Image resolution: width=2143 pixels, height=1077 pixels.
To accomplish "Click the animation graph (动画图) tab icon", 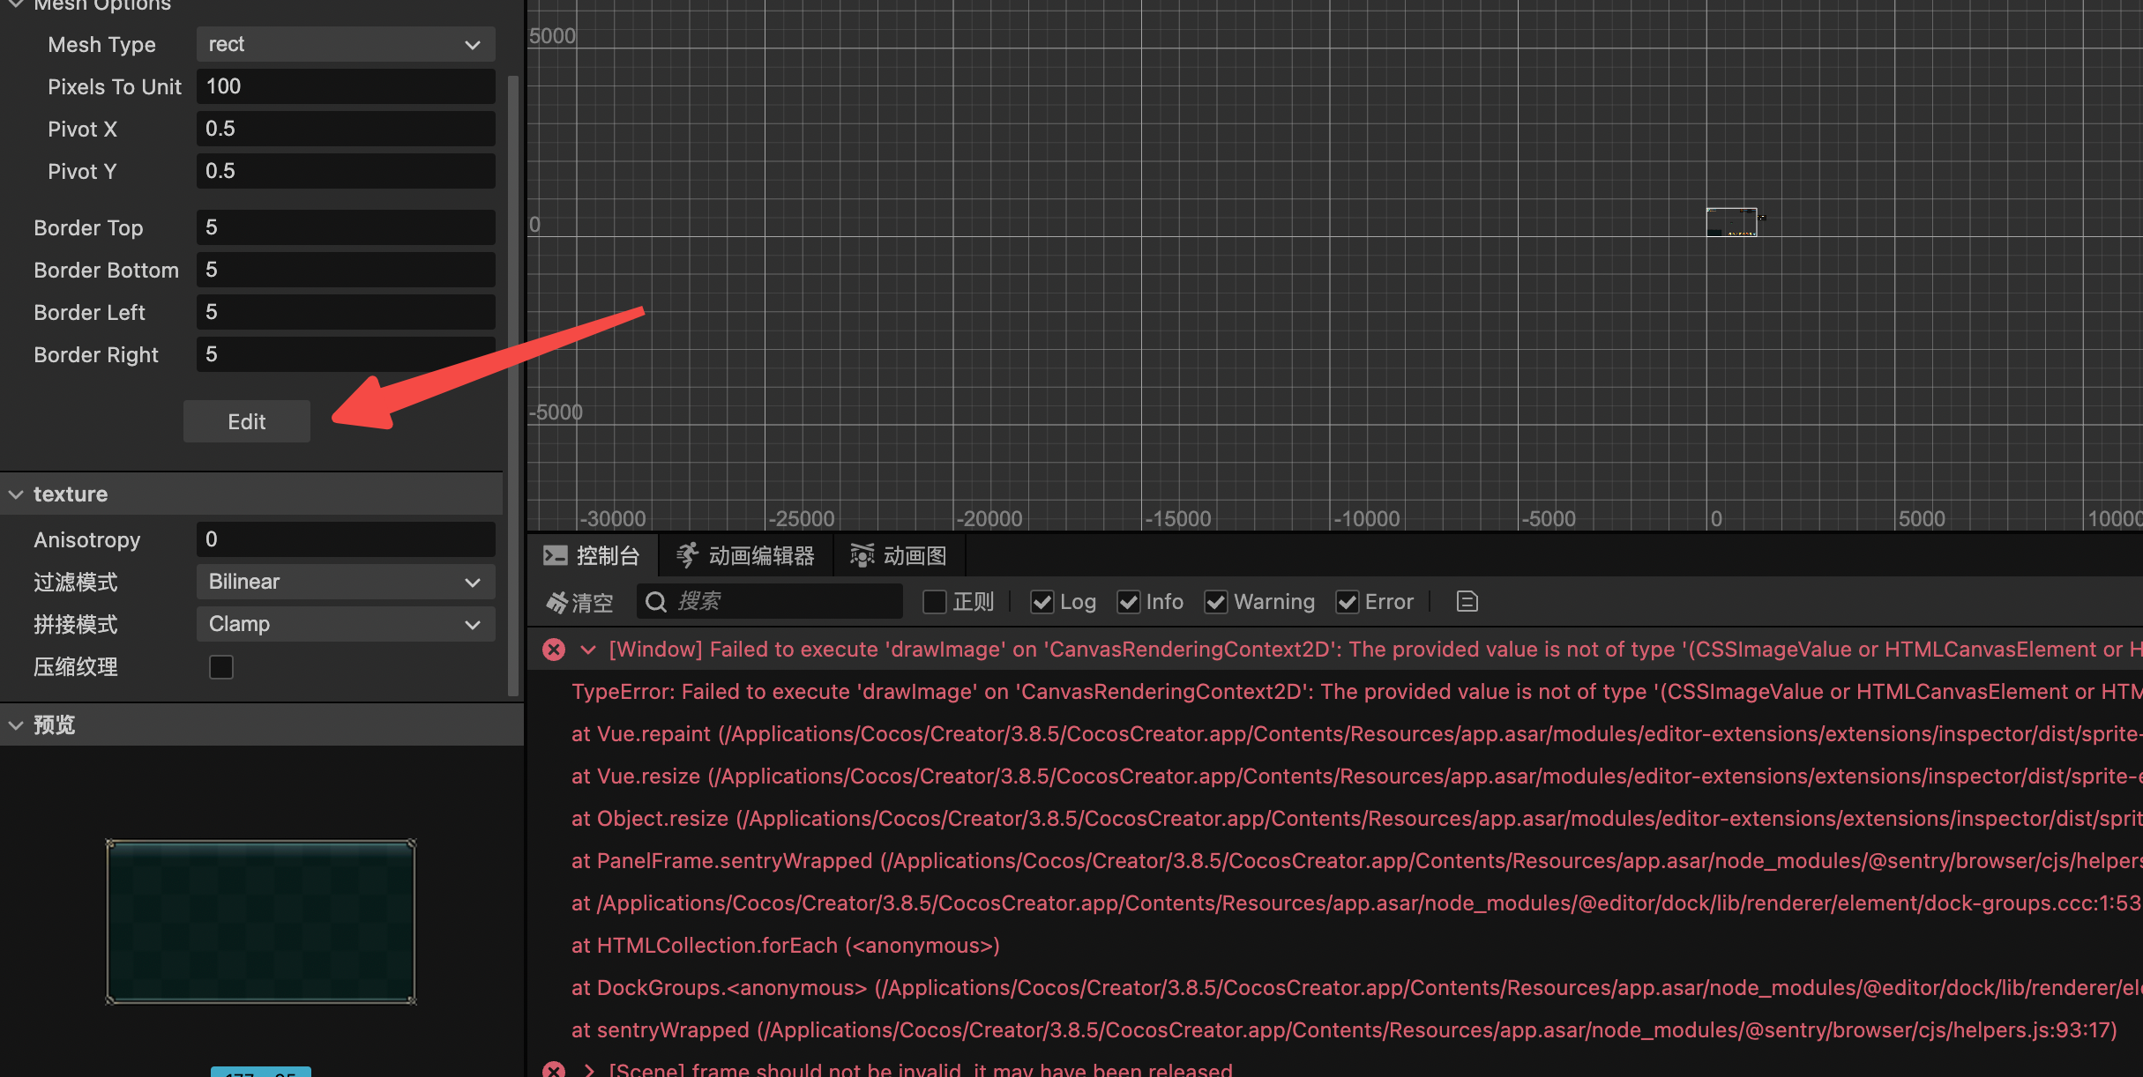I will point(862,556).
